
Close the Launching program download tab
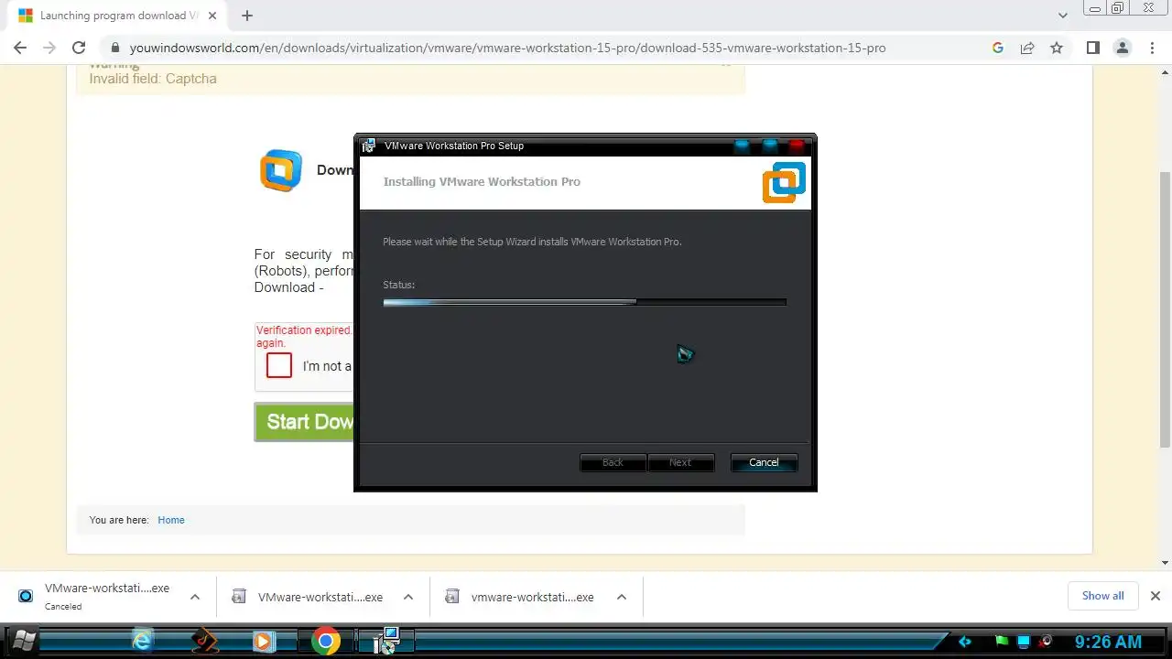pos(212,16)
